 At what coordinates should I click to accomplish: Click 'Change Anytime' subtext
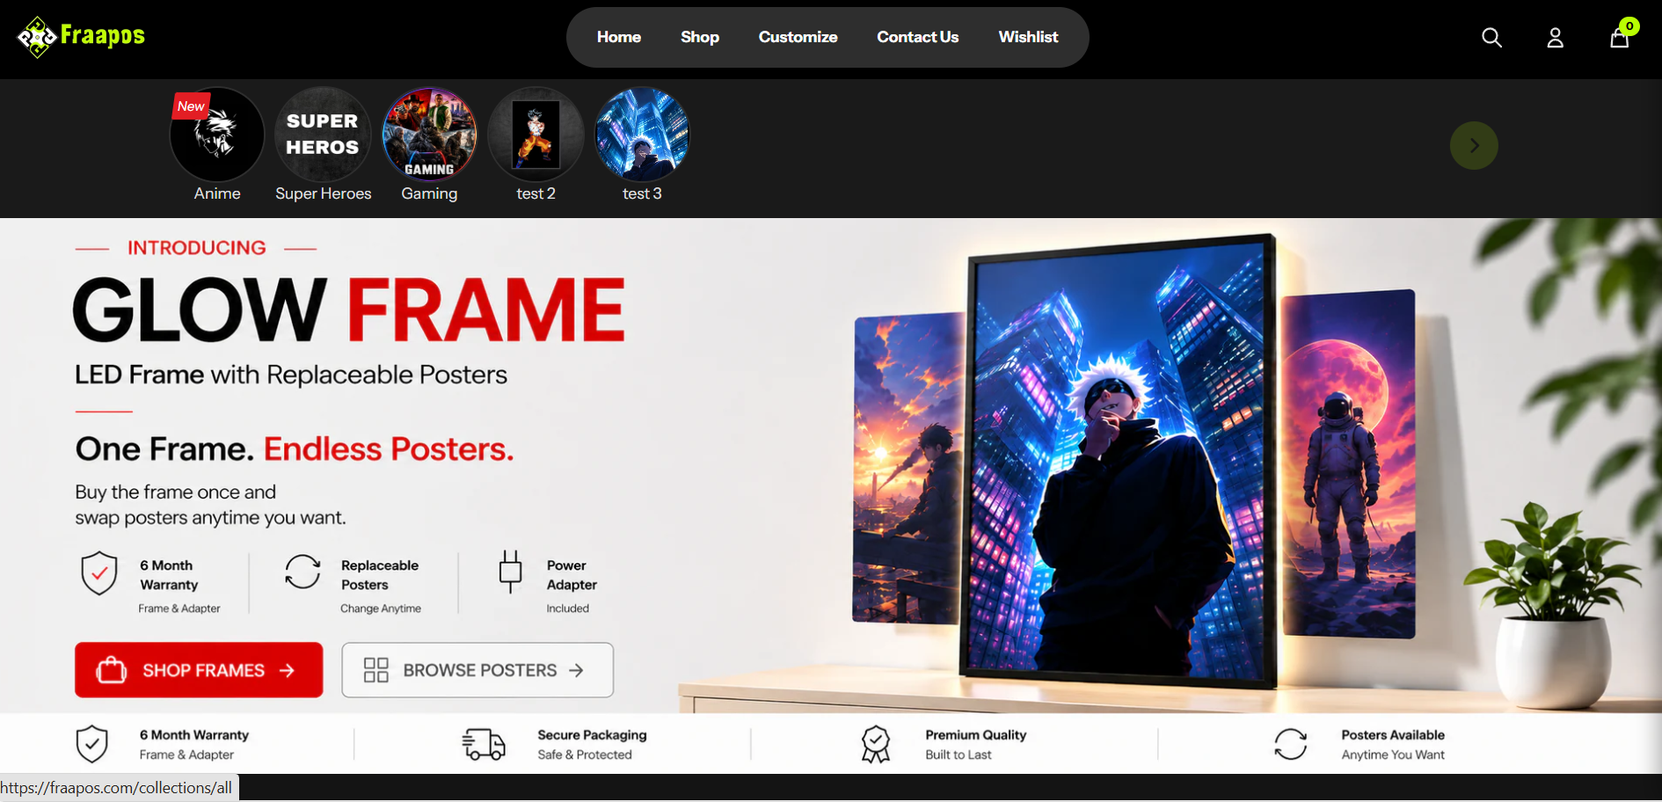coord(381,609)
